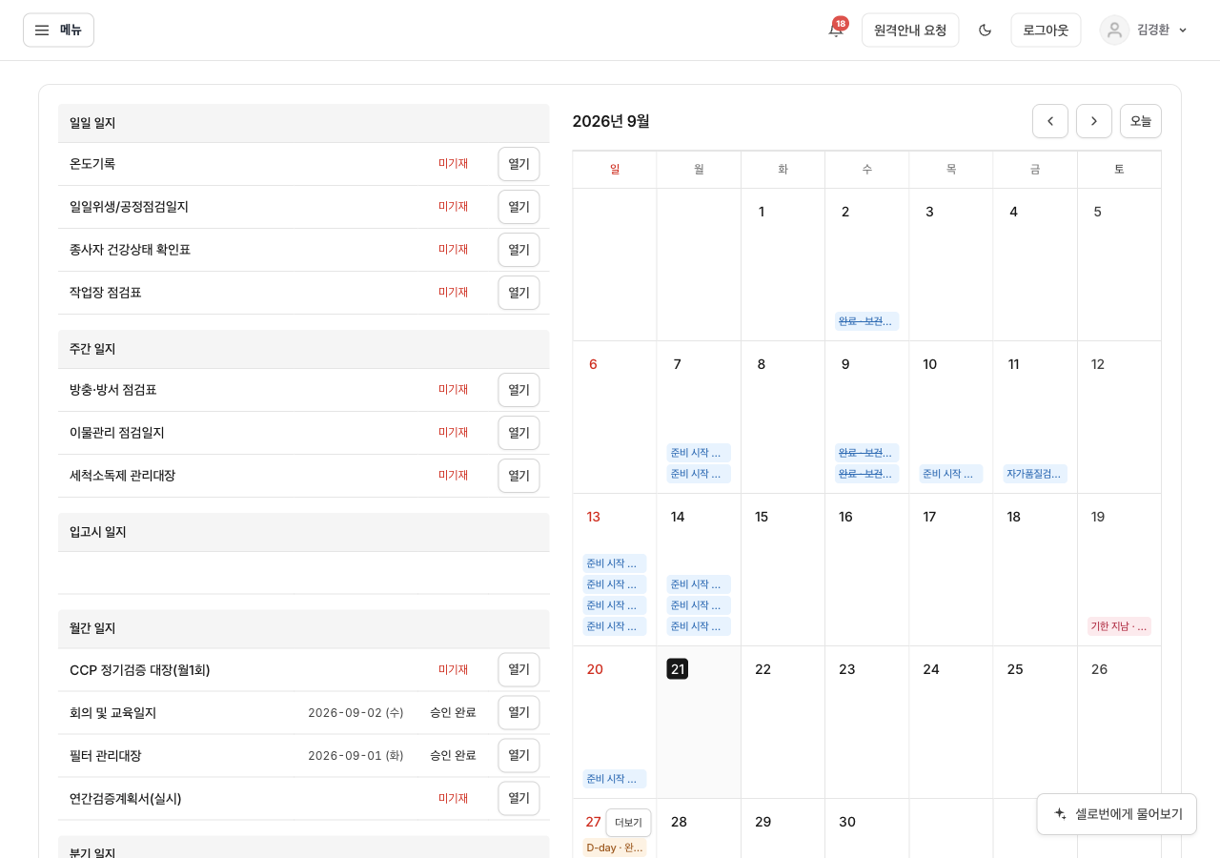This screenshot has height=858, width=1220.
Task: Open the 메뉴 hamburger menu
Action: coord(58,30)
